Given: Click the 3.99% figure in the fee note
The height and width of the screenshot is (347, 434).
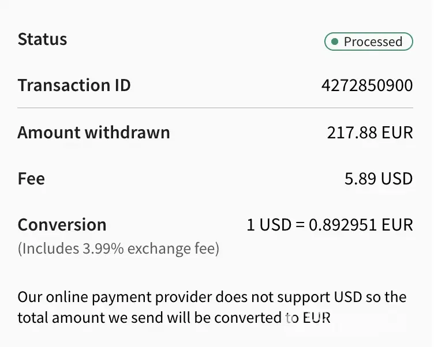Looking at the screenshot, I should [x=101, y=249].
